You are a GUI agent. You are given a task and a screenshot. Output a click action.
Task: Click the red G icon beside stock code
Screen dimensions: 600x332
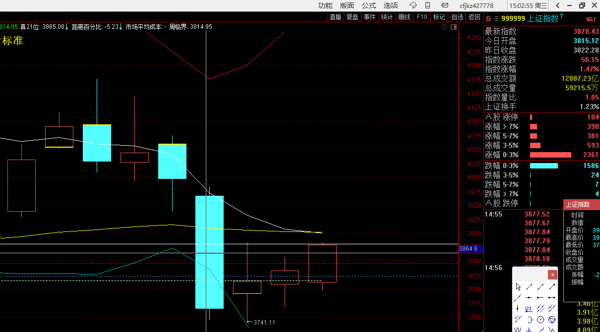coord(488,18)
